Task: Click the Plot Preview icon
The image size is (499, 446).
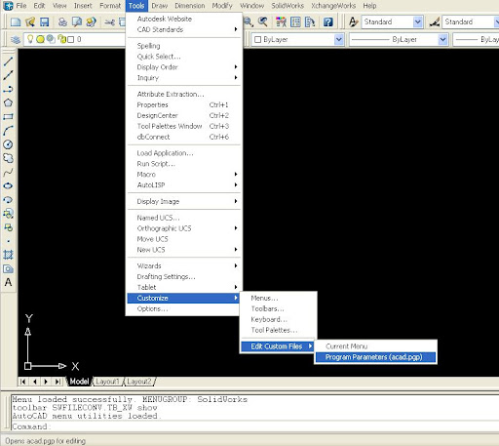Action: [77, 21]
